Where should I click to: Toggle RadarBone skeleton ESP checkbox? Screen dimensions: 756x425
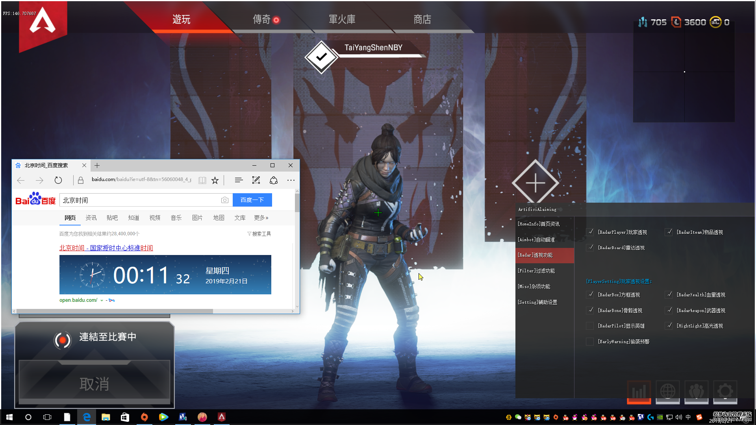coord(590,310)
